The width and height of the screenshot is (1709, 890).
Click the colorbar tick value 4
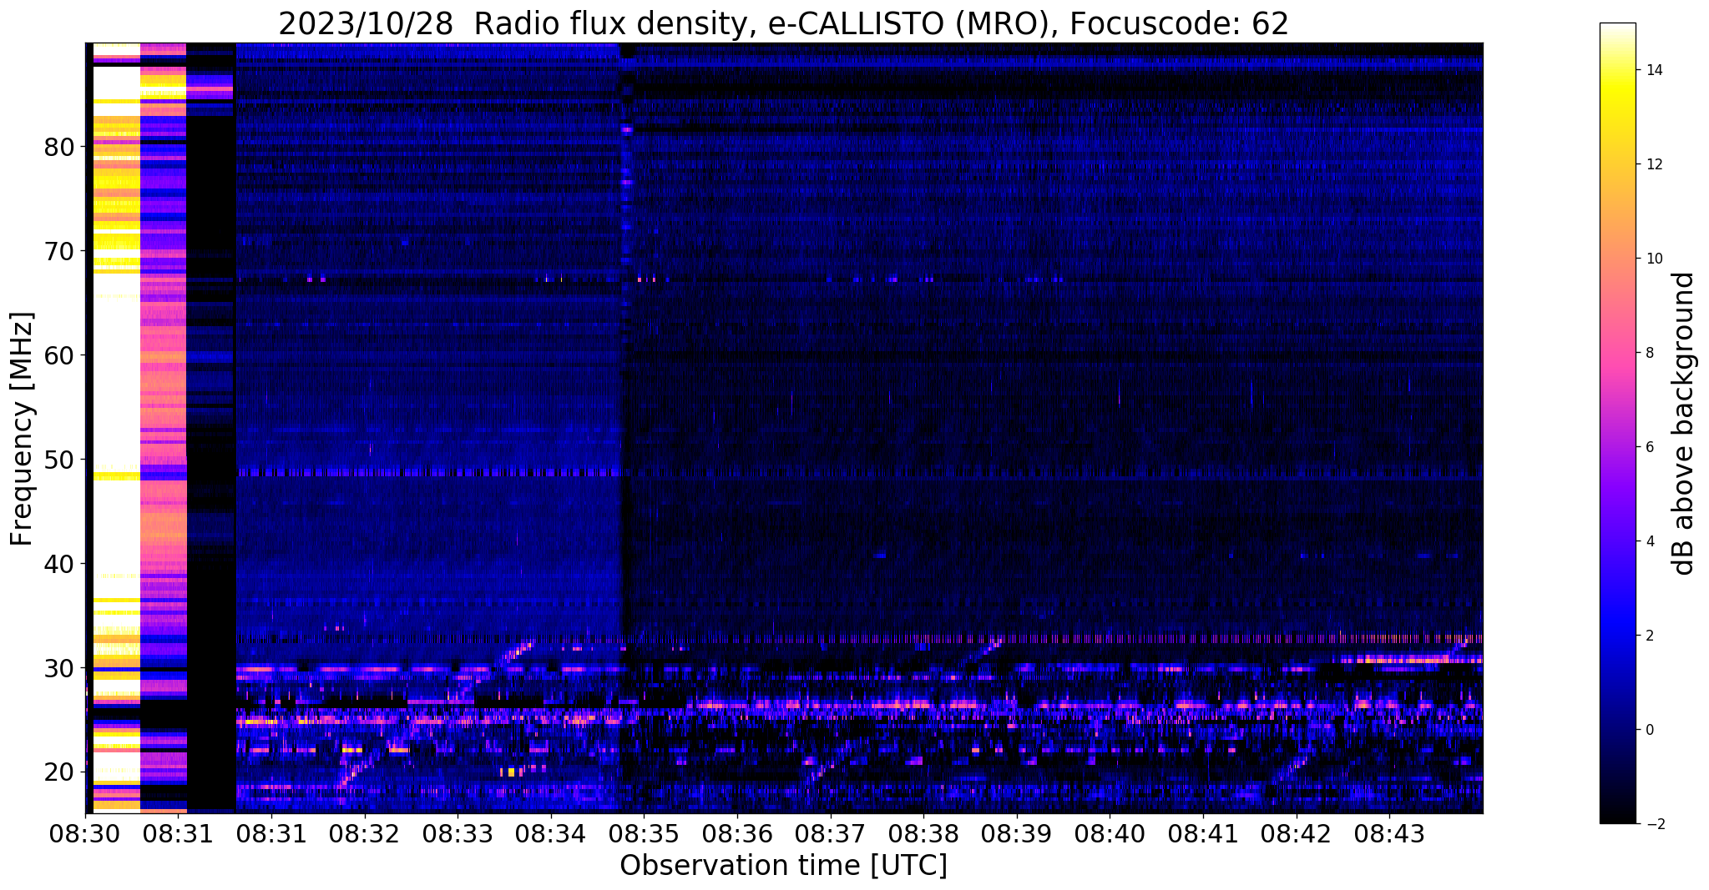point(1649,541)
